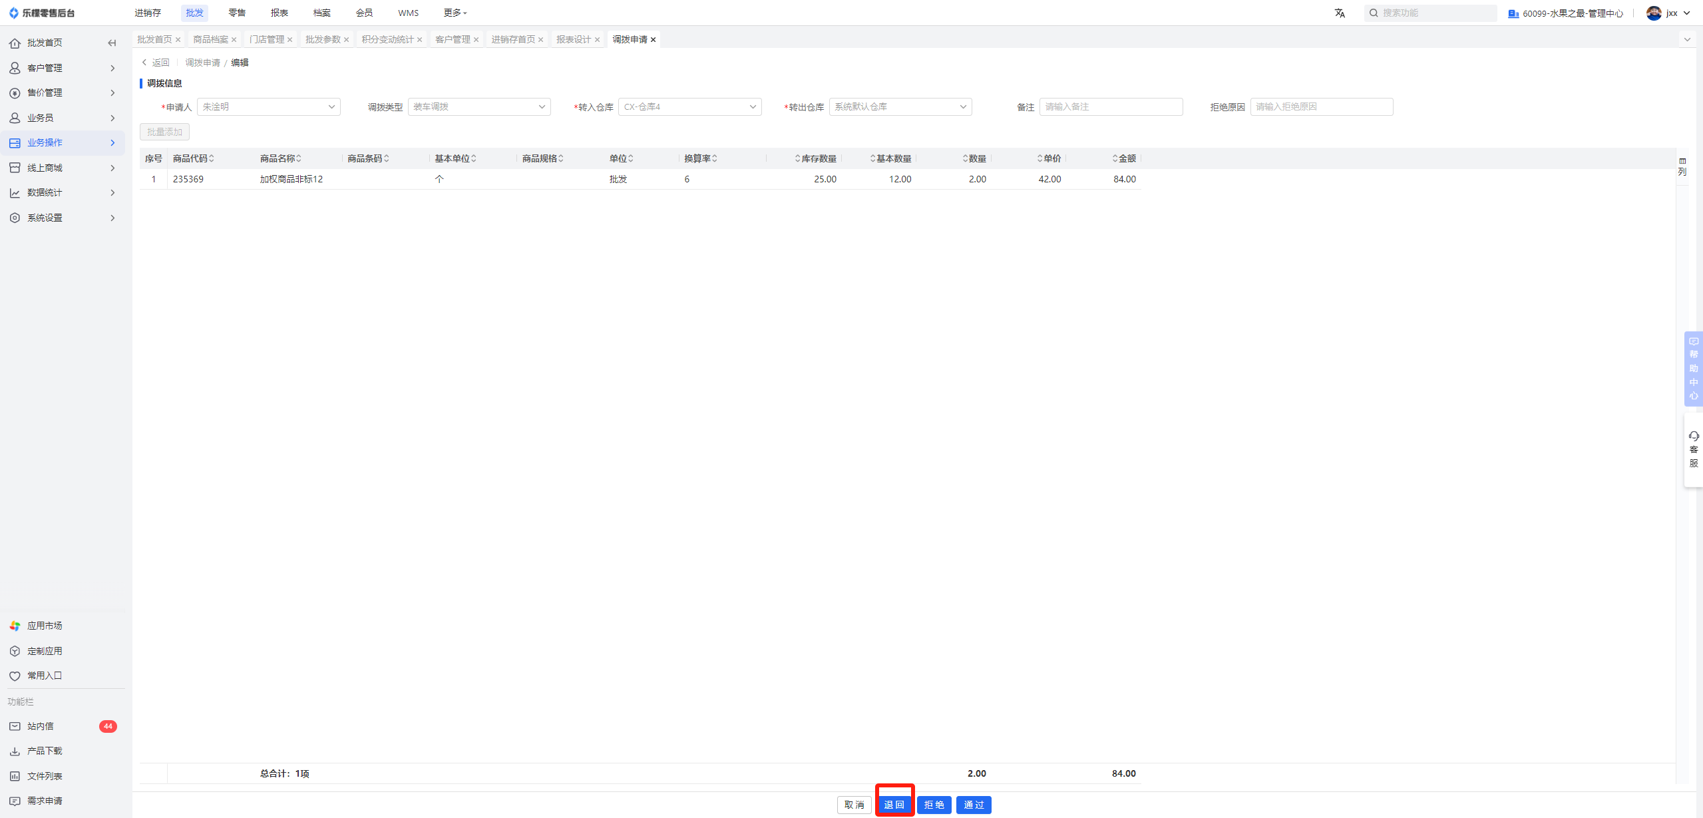The width and height of the screenshot is (1703, 818).
Task: Click the 返回 back link
Action: pyautogui.click(x=156, y=63)
